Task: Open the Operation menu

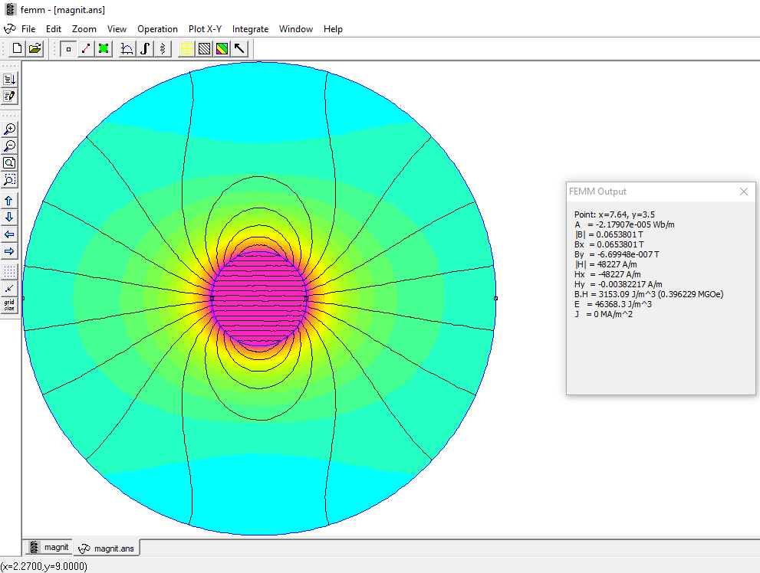Action: (157, 29)
